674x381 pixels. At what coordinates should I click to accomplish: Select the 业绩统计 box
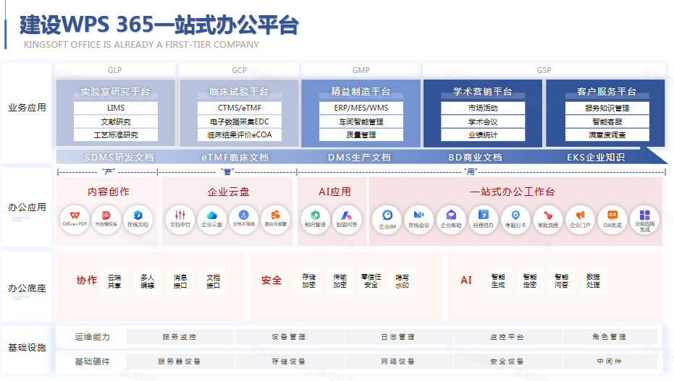483,134
